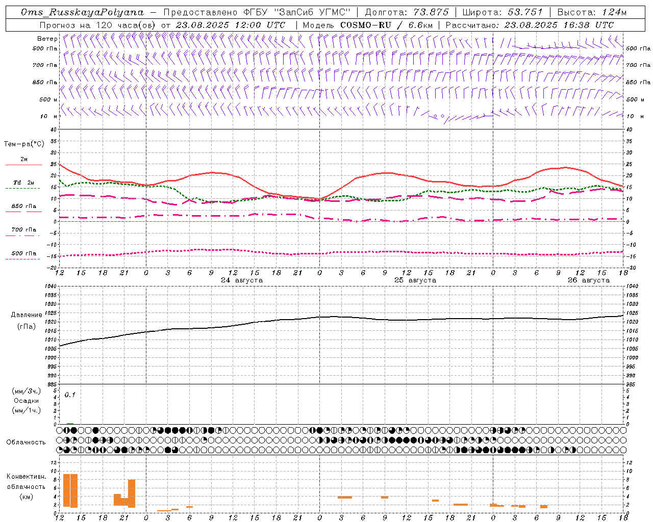
Task: Click the '0.1' precipitation value
Action: click(x=70, y=395)
